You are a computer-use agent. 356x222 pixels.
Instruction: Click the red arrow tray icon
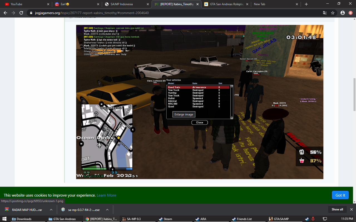(x=313, y=219)
